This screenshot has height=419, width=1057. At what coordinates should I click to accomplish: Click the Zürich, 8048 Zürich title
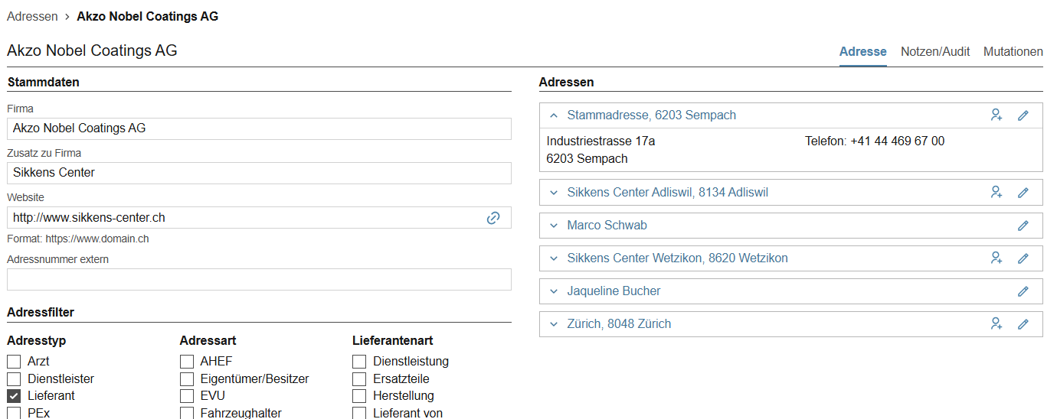(x=619, y=324)
